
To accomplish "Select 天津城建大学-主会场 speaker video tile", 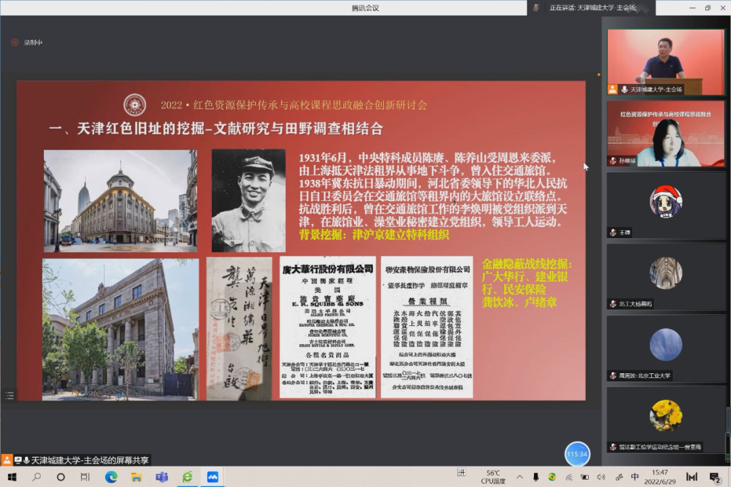I will coord(665,62).
